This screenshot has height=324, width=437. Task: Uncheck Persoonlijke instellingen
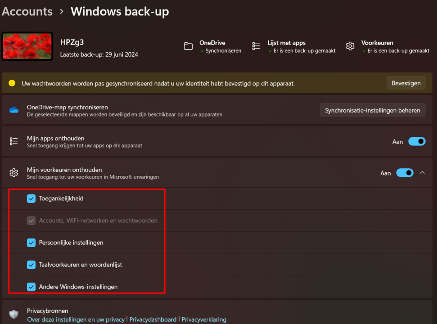[31, 243]
